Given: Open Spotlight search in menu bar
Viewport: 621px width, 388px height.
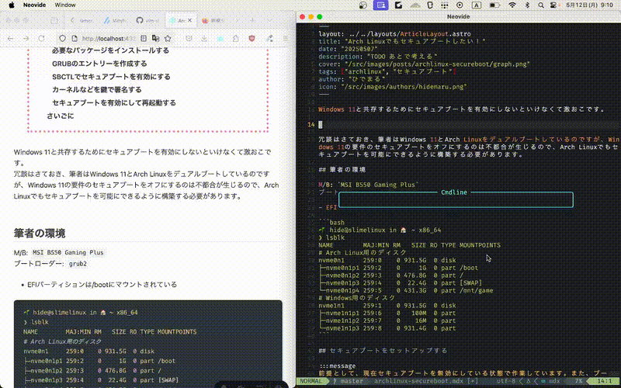Looking at the screenshot, I should coord(540,5).
